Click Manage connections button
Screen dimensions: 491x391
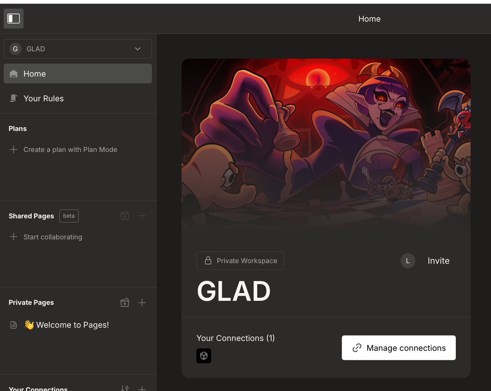click(398, 348)
